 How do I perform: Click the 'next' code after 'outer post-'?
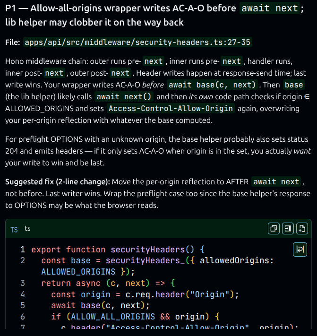click(x=120, y=73)
